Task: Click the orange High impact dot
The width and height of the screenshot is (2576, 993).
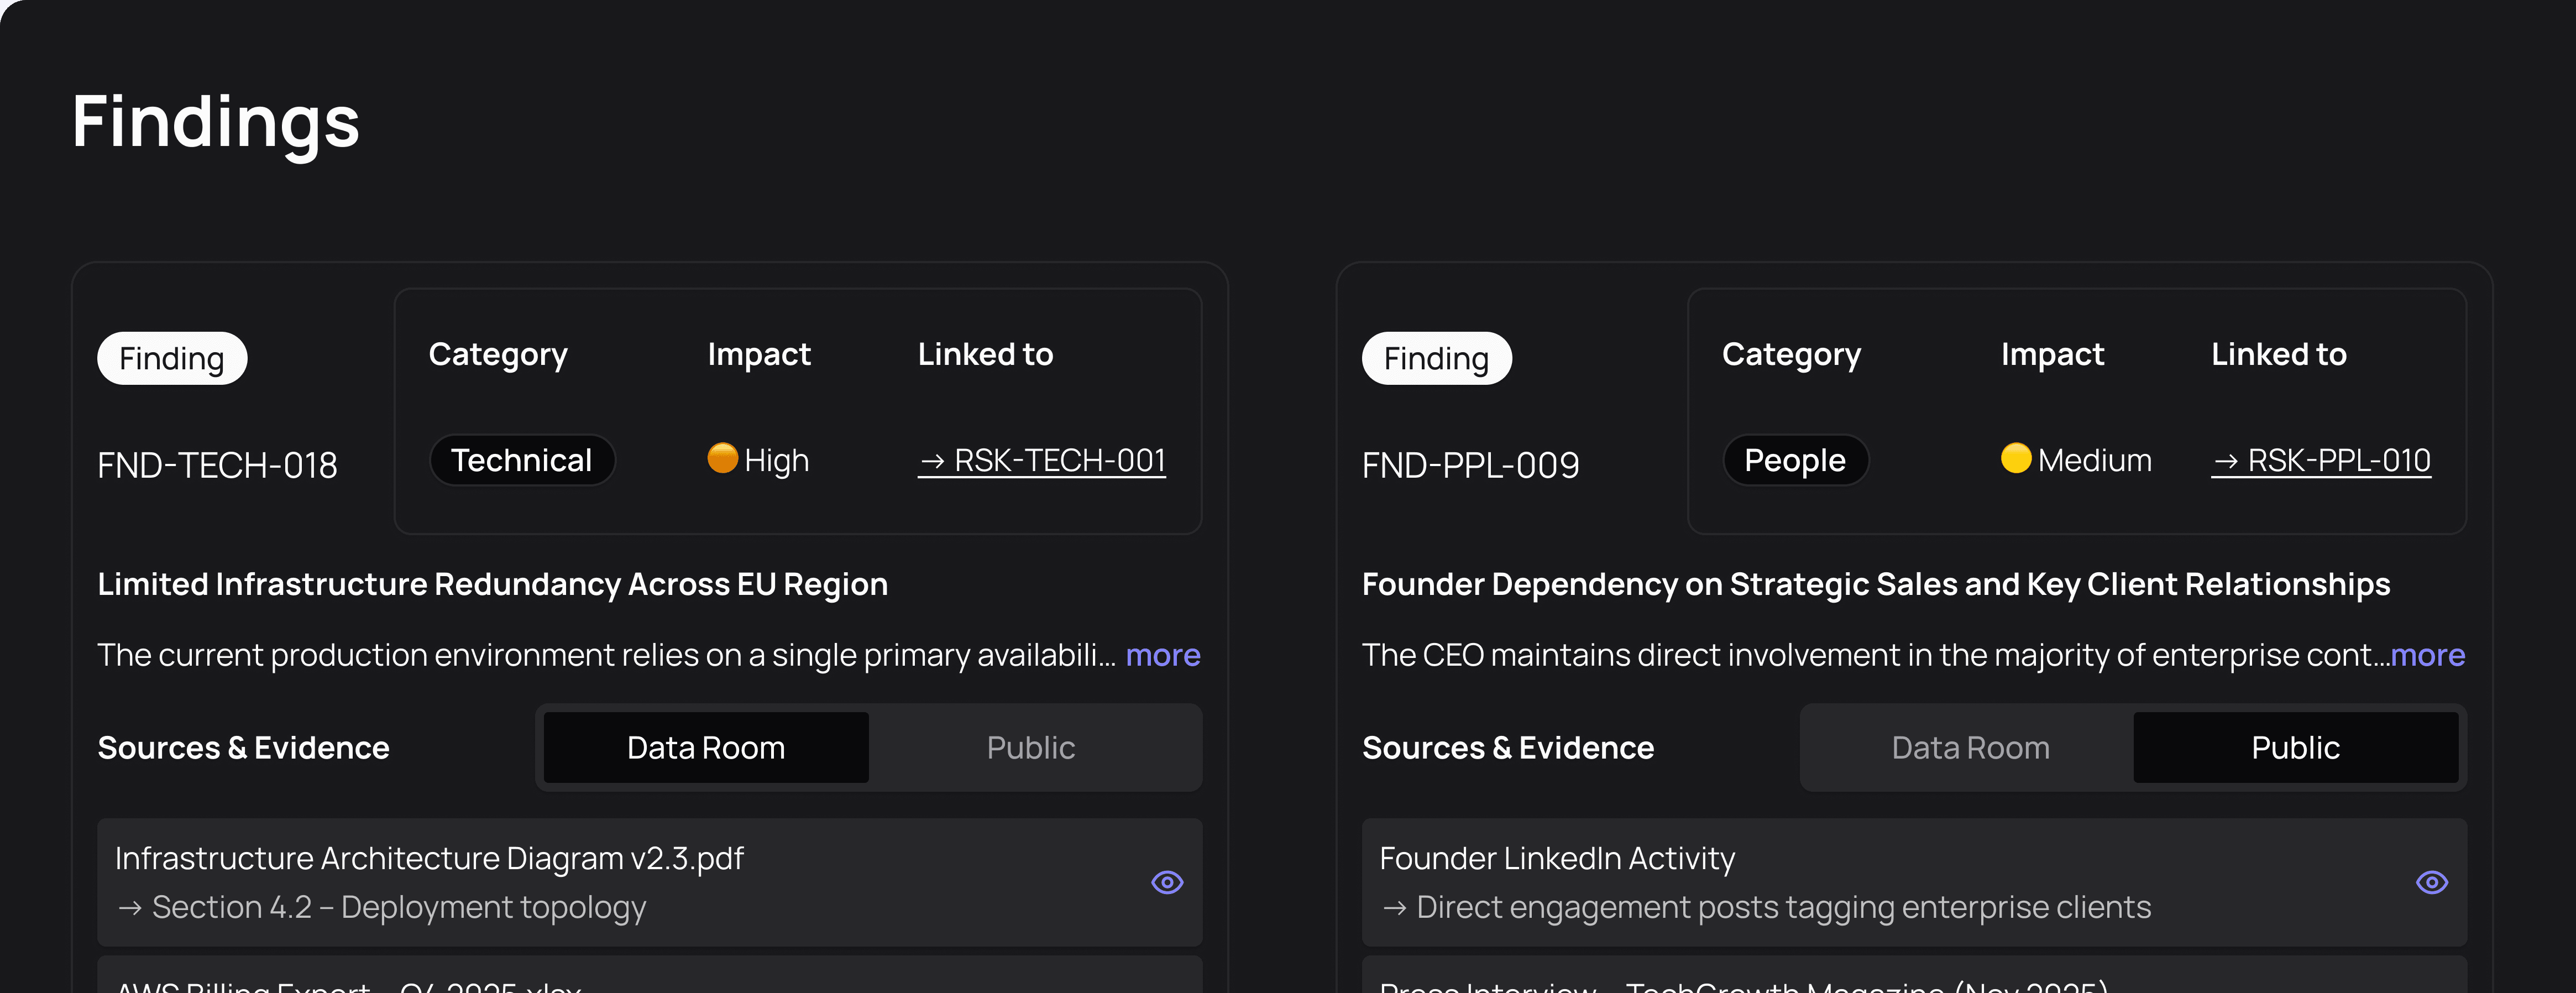Action: [x=722, y=458]
